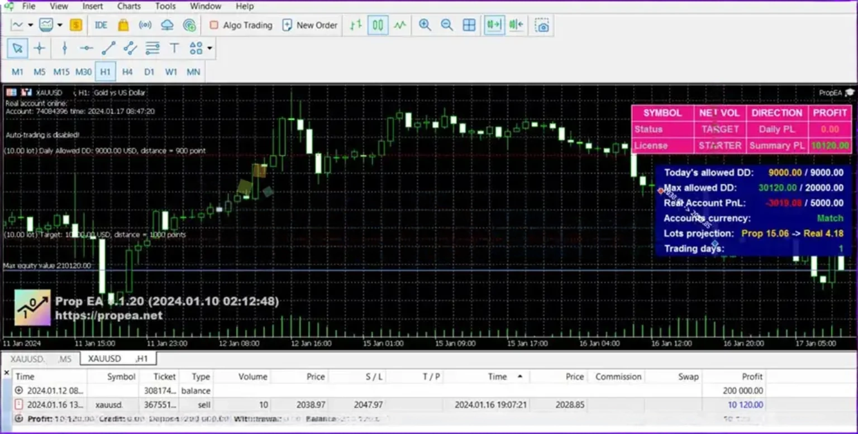The image size is (858, 434).
Task: Open the Charts menu
Action: [x=128, y=6]
